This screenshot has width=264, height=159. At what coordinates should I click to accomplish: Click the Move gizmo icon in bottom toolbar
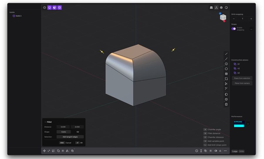tap(45, 151)
